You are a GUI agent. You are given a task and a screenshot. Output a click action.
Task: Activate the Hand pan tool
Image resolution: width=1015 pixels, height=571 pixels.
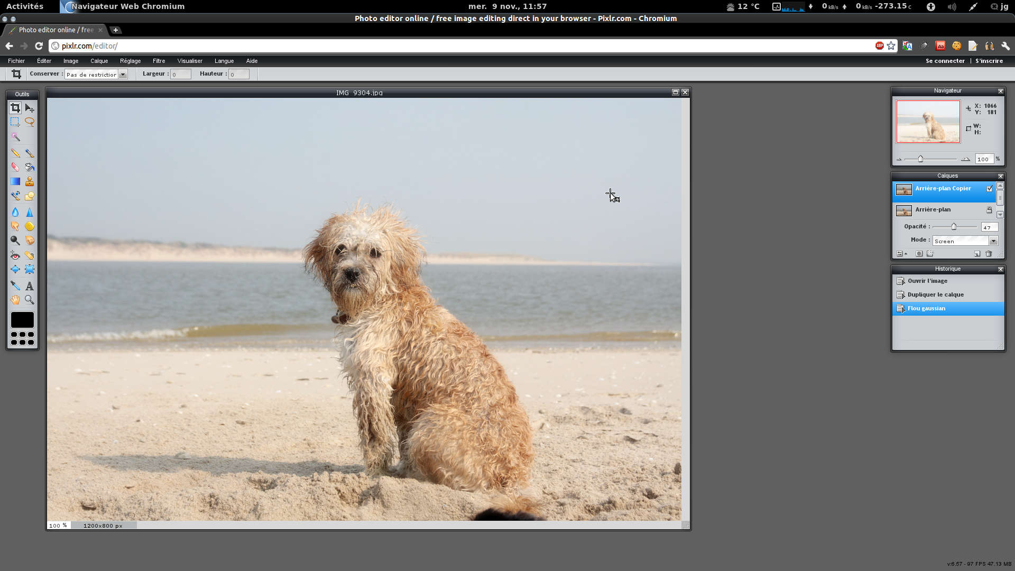point(15,300)
